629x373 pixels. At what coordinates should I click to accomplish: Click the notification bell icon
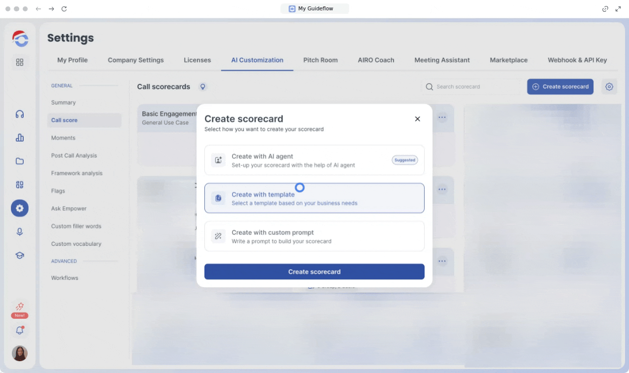(20, 331)
